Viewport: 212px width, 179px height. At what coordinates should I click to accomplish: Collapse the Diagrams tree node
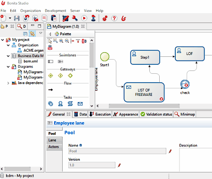(8, 67)
